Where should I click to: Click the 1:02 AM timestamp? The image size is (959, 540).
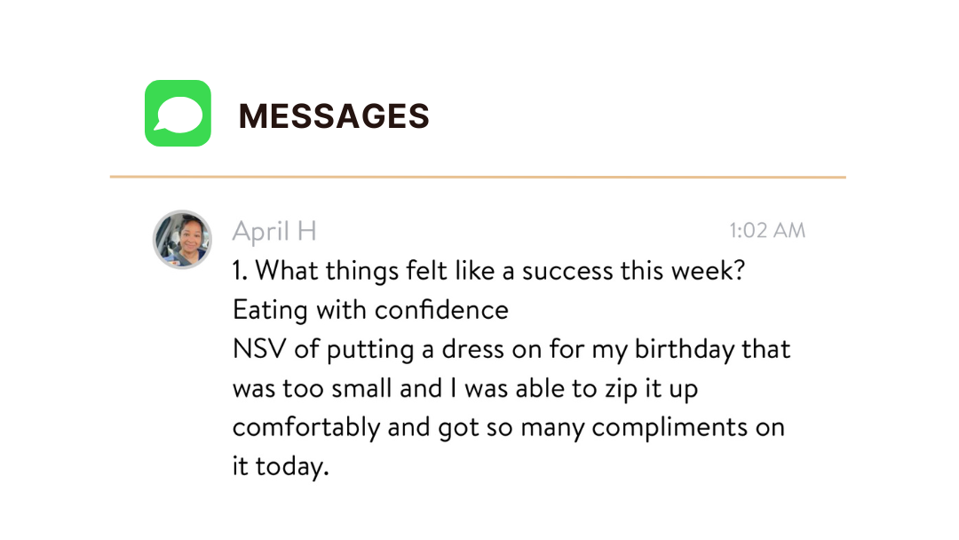click(x=767, y=231)
